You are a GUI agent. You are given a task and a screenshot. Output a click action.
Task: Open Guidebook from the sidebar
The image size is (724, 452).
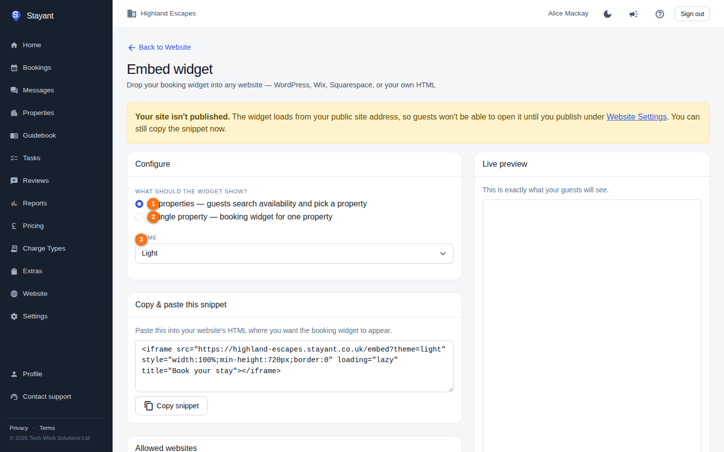click(x=56, y=136)
